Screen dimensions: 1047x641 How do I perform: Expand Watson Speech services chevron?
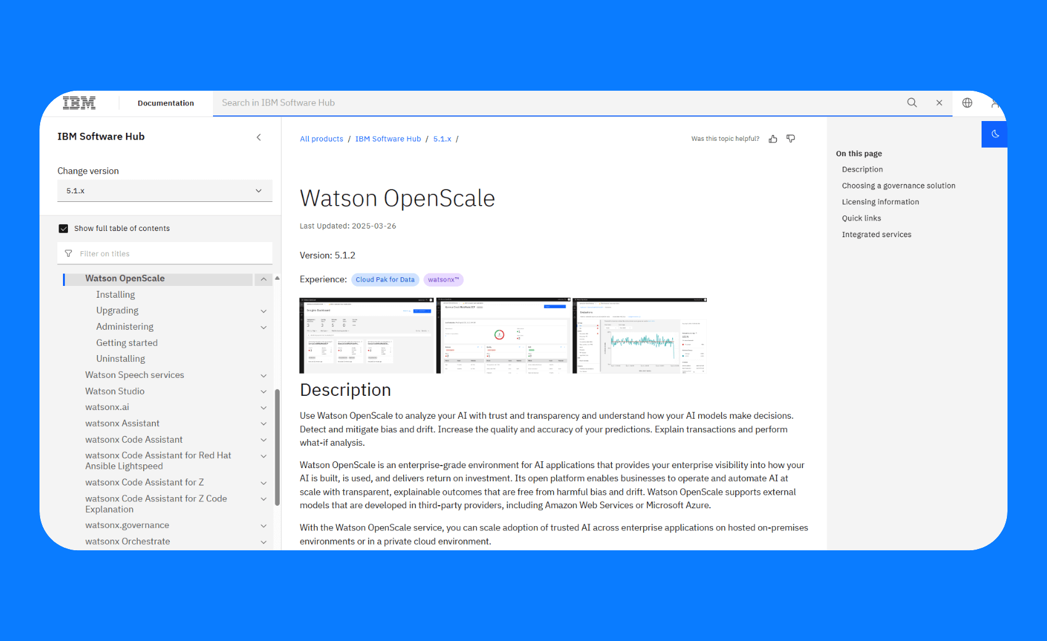(x=264, y=375)
